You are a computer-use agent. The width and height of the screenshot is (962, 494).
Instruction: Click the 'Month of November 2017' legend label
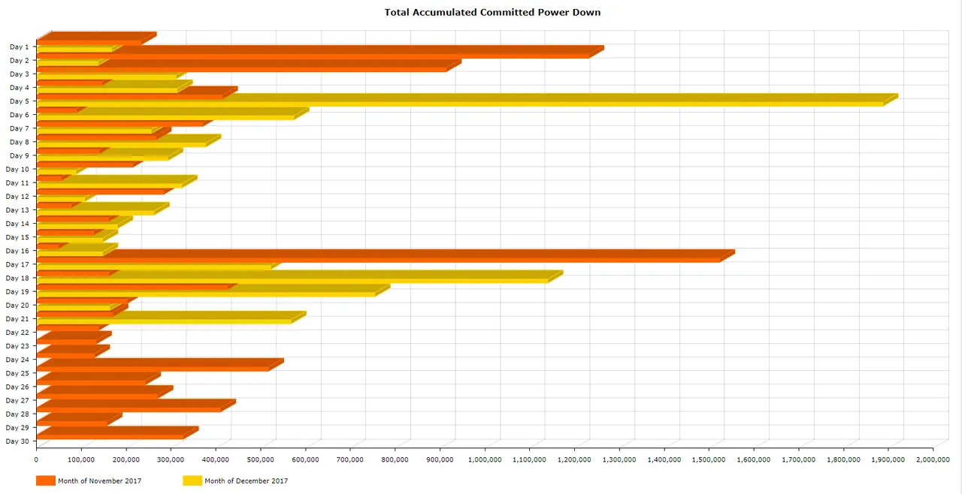tap(100, 481)
